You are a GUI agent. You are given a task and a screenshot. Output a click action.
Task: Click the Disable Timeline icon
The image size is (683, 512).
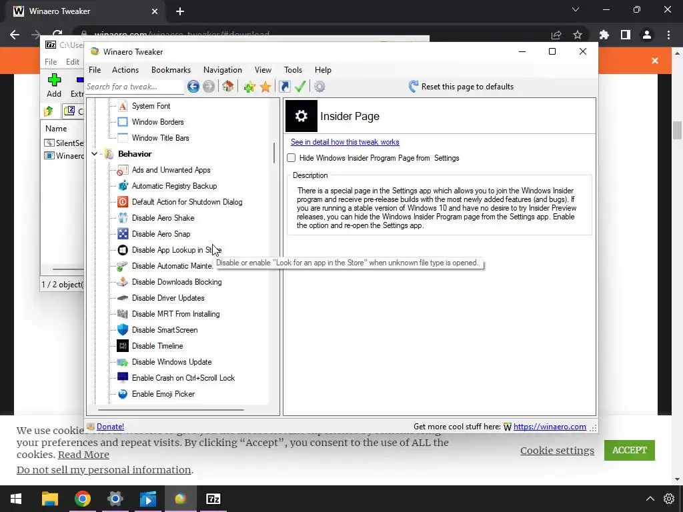tap(123, 346)
